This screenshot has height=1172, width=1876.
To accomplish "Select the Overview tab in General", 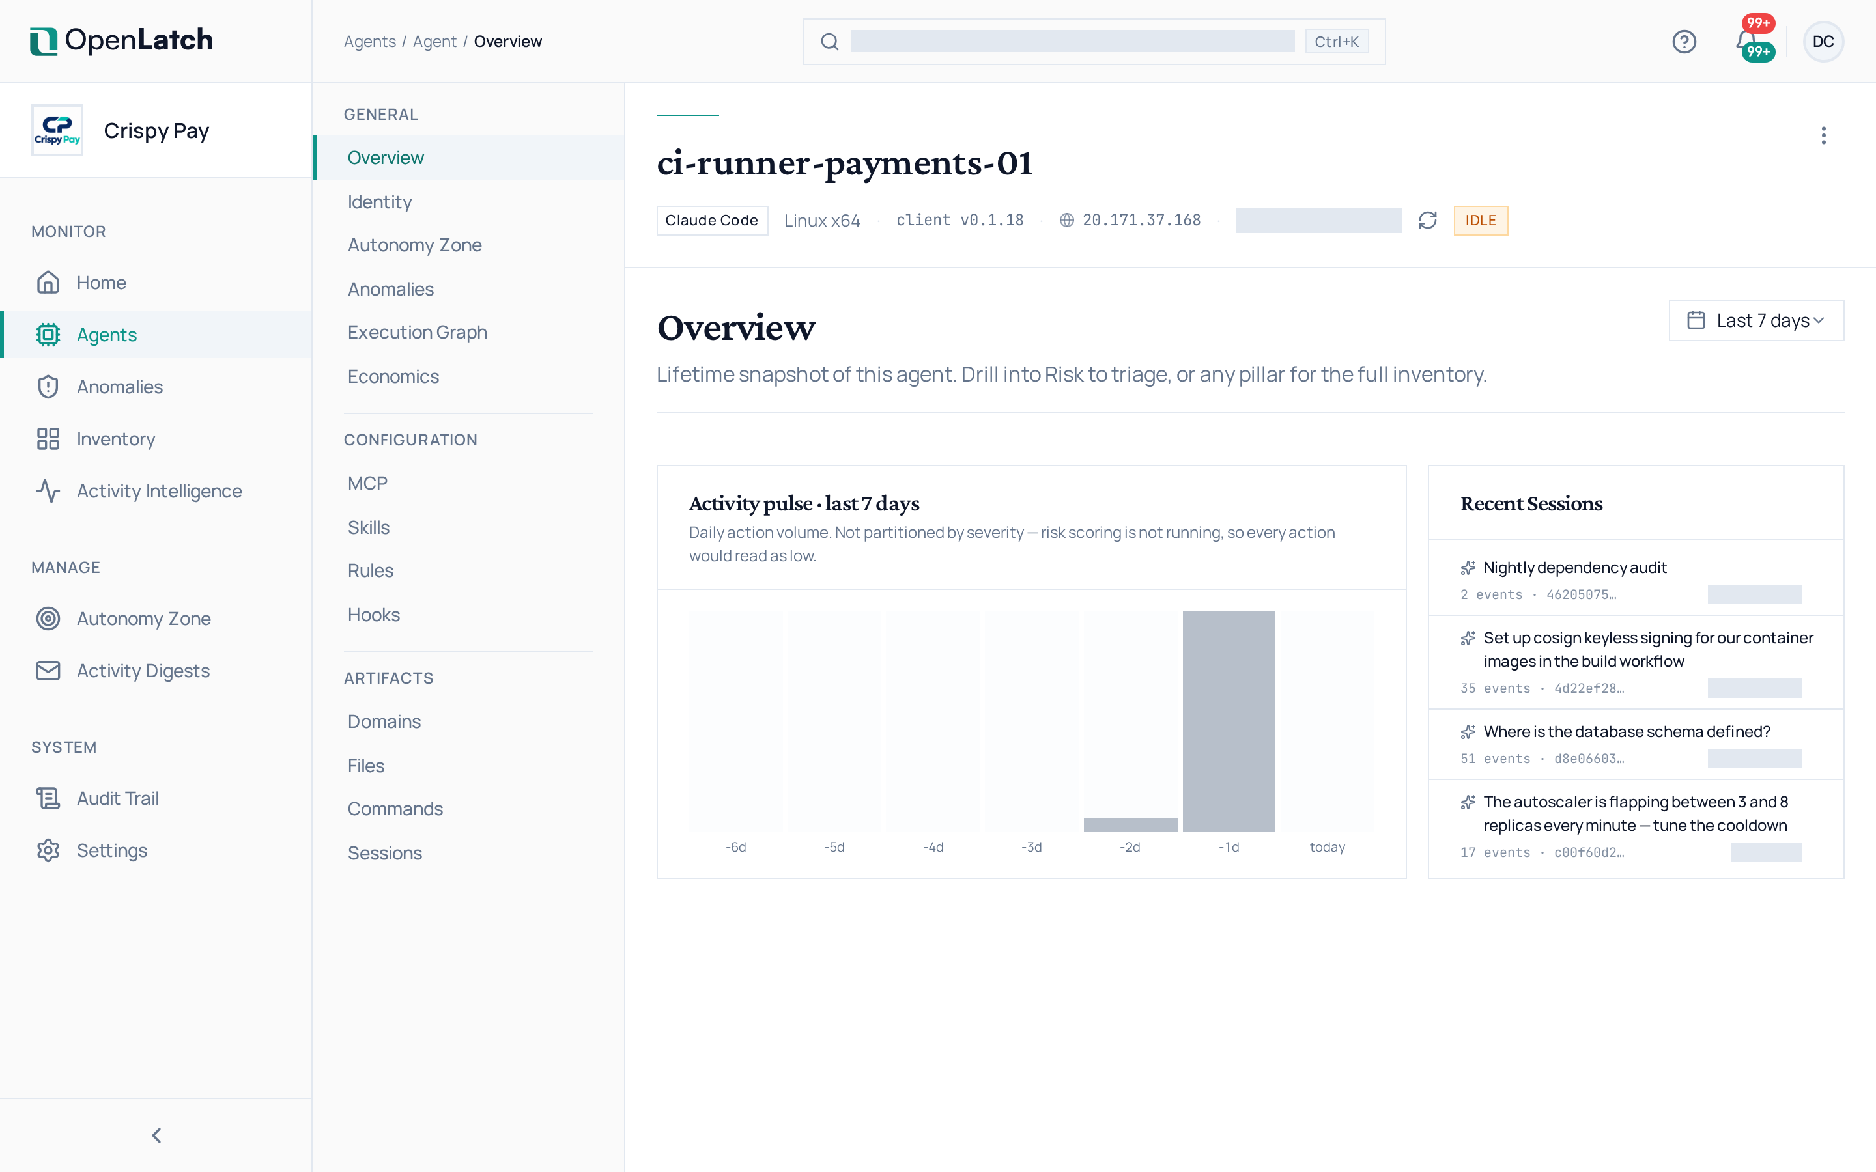I will point(469,158).
